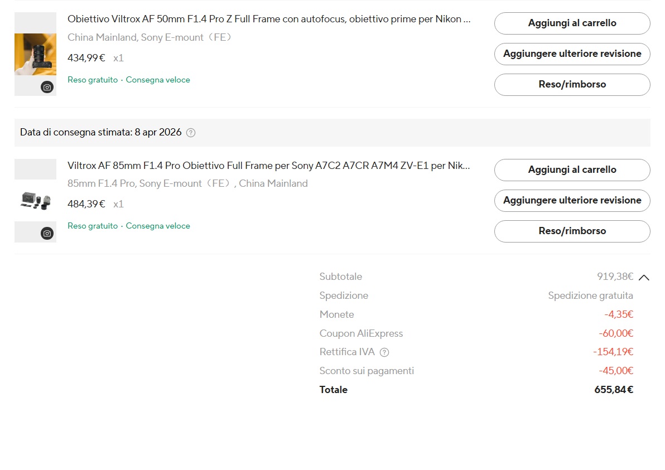The height and width of the screenshot is (470, 665).
Task: Open Rettifica IVA help question mark icon
Action: click(384, 352)
